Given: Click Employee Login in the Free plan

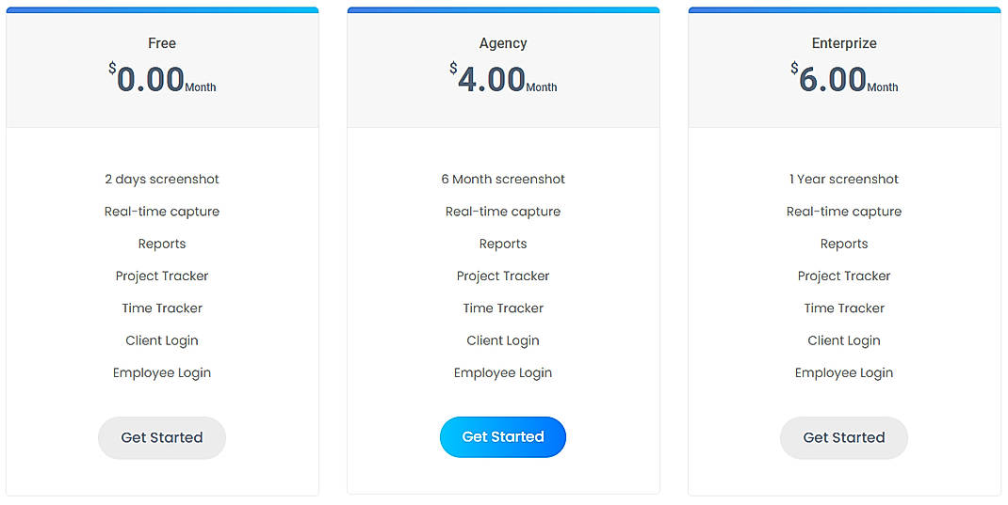Looking at the screenshot, I should [162, 372].
